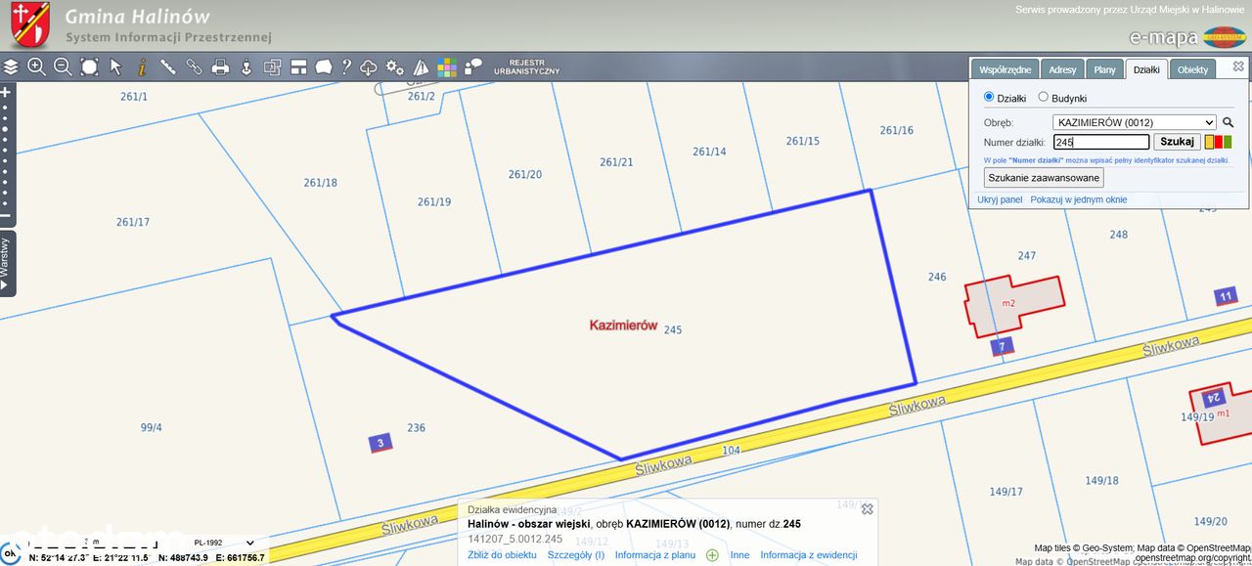The width and height of the screenshot is (1252, 566).
Task: Select the zoom in magnifier tool
Action: click(x=36, y=67)
